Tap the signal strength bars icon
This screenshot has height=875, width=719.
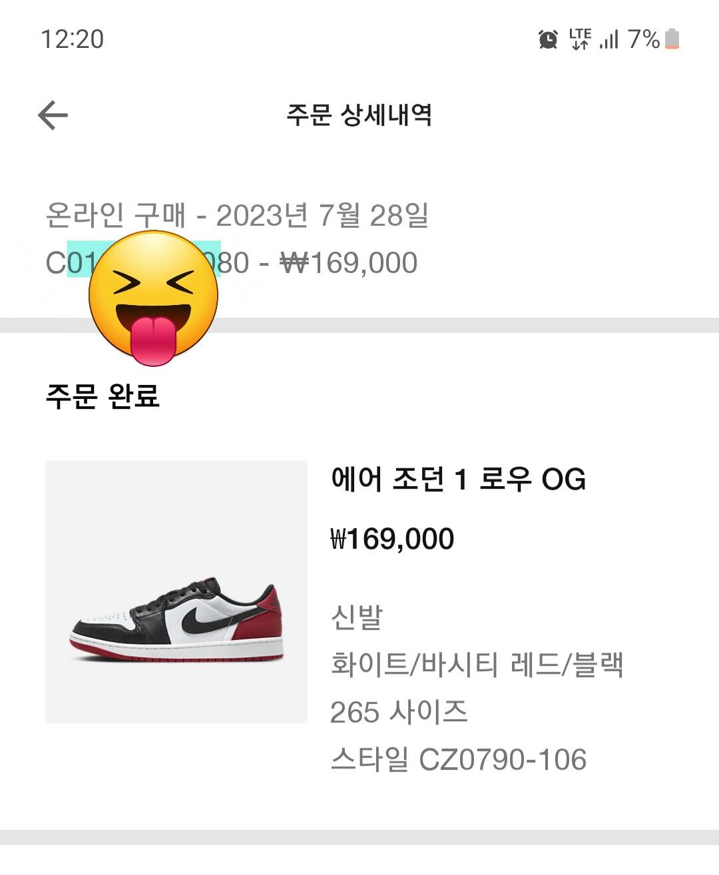pos(609,39)
